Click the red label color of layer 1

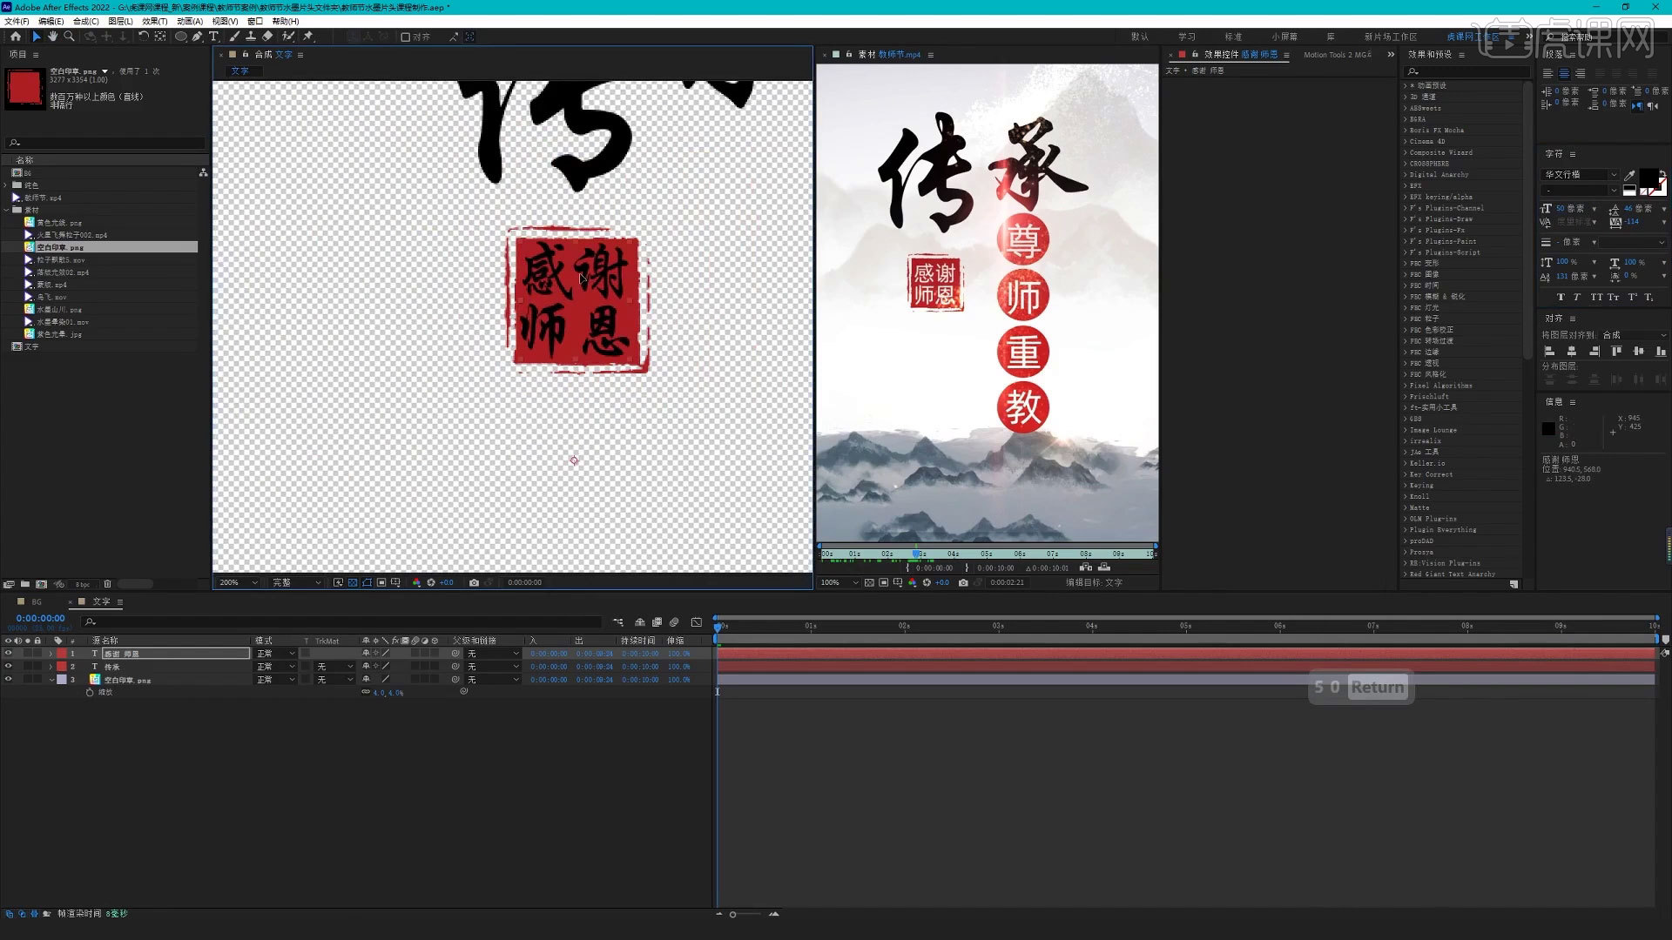pyautogui.click(x=62, y=653)
